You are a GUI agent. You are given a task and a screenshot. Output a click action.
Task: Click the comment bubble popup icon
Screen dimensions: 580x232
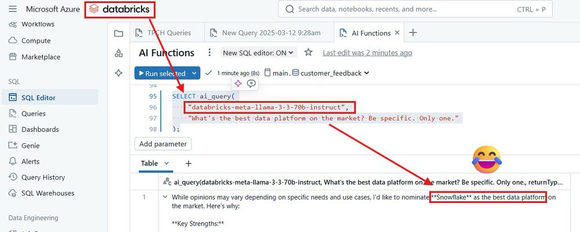251,84
